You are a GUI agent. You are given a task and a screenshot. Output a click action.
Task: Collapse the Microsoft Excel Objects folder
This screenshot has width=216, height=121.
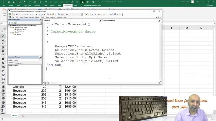tap(11, 27)
